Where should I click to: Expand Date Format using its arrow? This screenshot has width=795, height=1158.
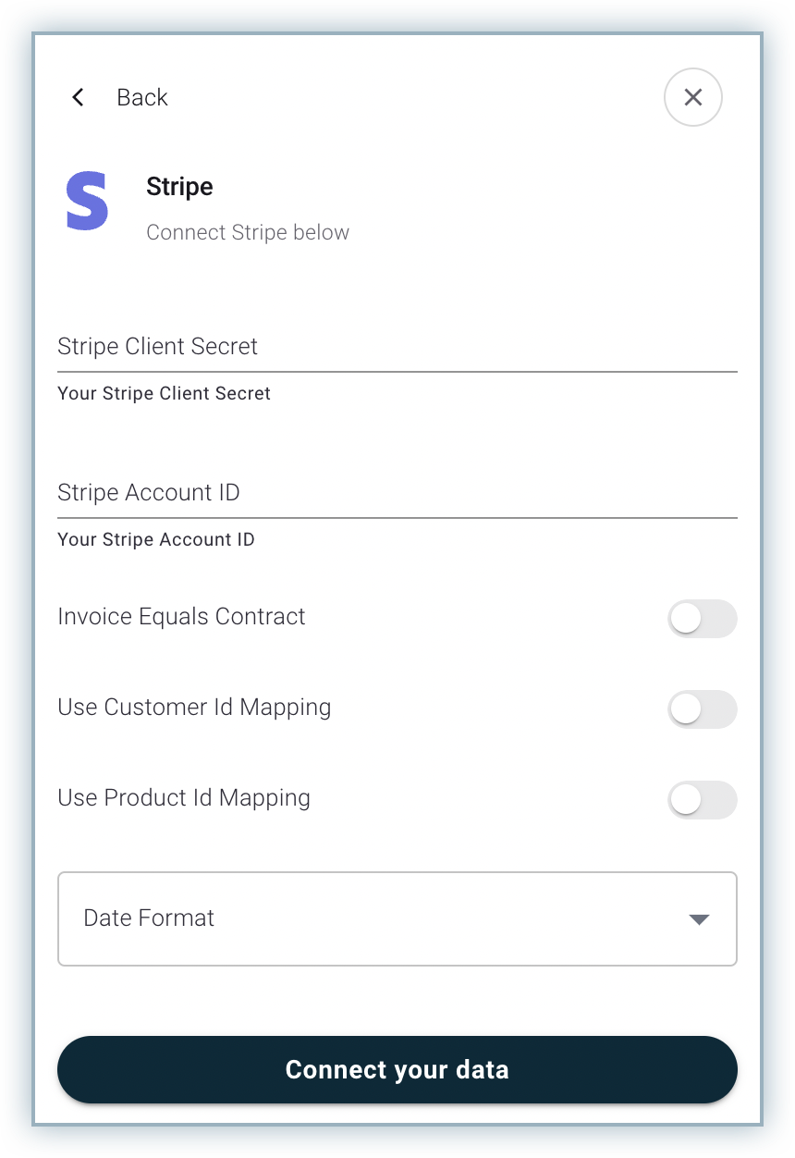click(x=699, y=919)
